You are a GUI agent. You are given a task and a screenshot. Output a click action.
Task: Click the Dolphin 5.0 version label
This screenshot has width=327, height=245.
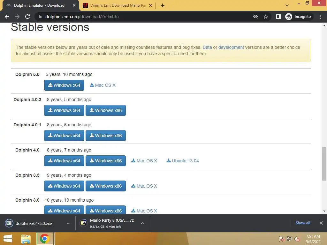click(27, 74)
